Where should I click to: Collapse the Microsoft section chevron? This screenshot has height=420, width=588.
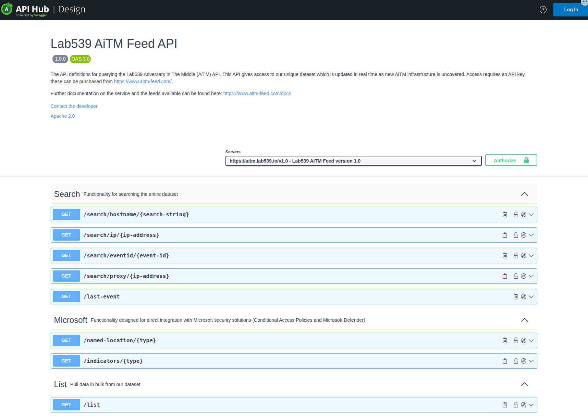524,320
